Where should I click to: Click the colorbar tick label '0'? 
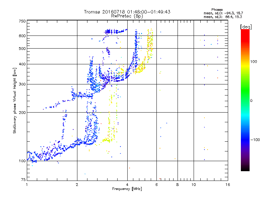(251, 101)
